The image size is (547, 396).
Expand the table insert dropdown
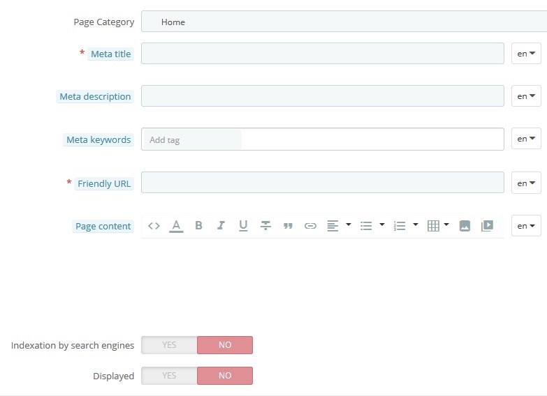[x=446, y=224]
